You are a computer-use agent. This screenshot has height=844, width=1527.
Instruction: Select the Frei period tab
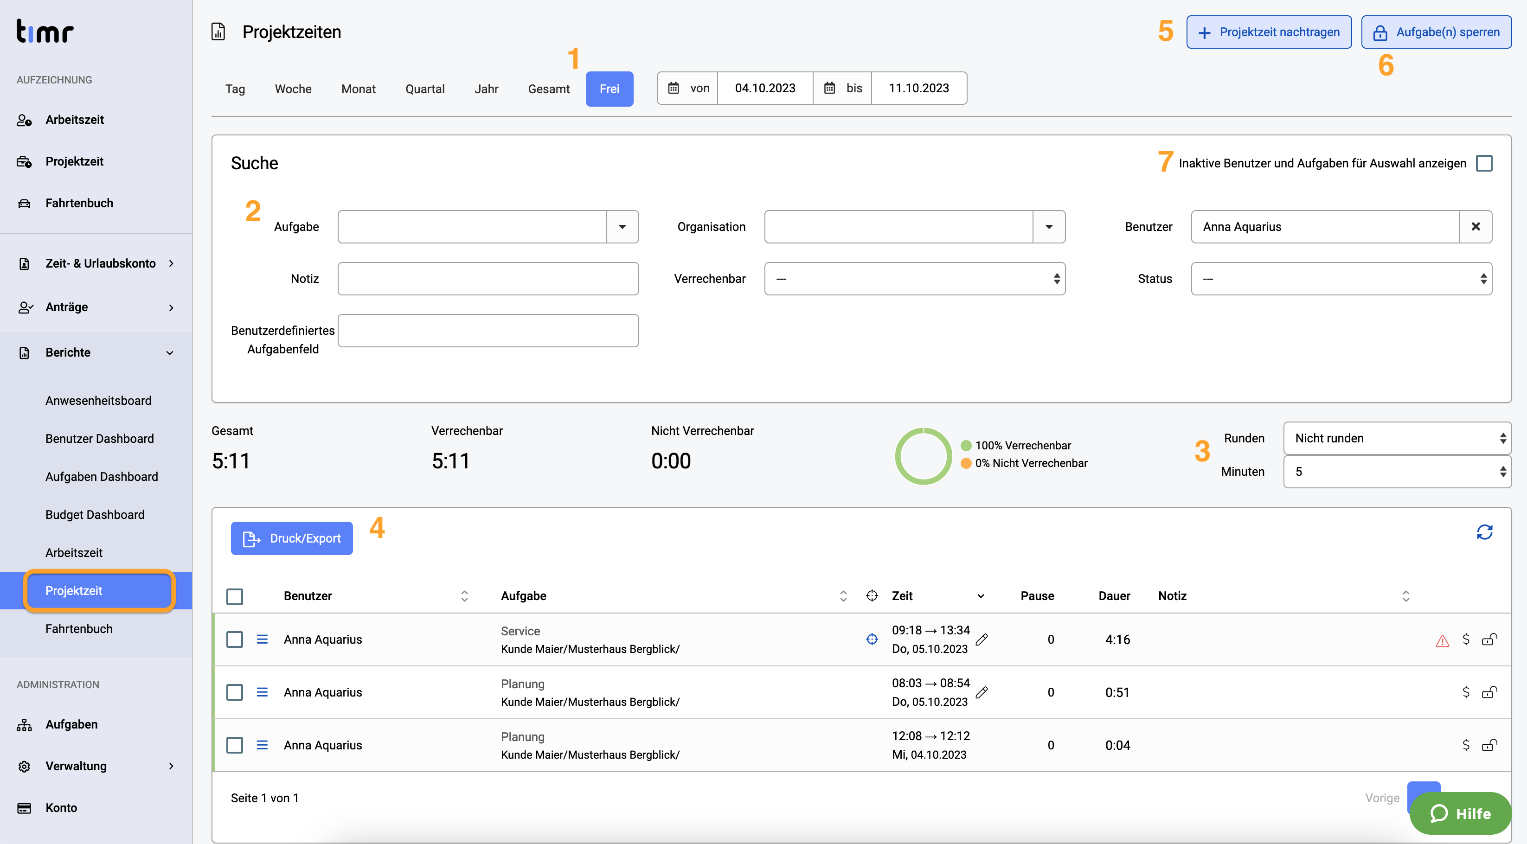coord(610,89)
